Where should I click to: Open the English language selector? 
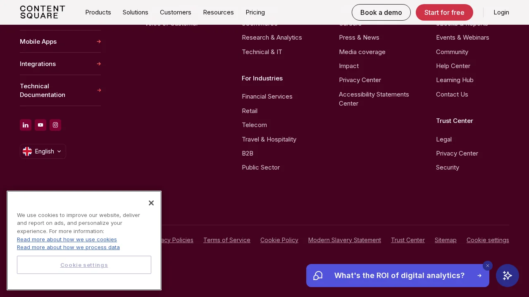pyautogui.click(x=43, y=151)
